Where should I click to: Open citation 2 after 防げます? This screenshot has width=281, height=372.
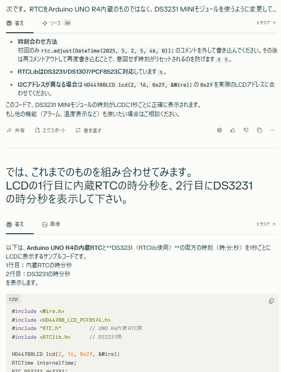(219, 59)
